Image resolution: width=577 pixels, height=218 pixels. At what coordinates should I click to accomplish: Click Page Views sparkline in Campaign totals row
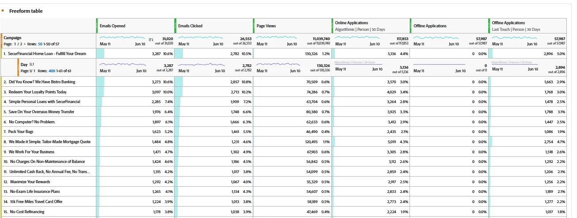pos(279,38)
